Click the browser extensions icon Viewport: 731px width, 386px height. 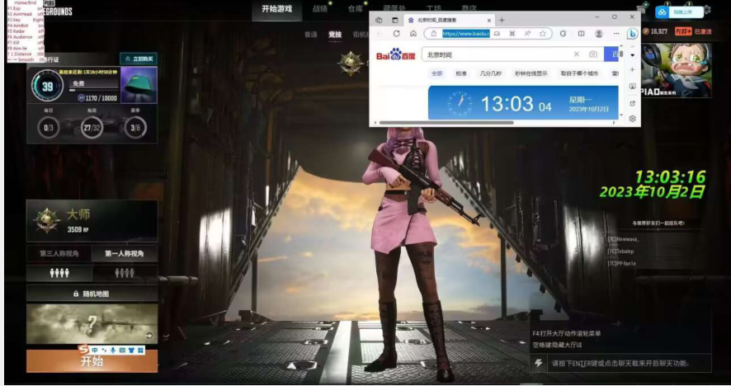pyautogui.click(x=564, y=34)
